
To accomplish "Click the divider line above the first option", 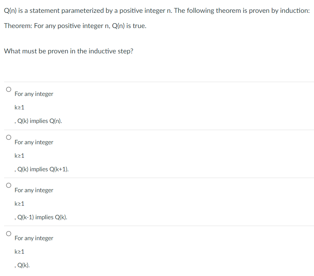I will point(157,81).
